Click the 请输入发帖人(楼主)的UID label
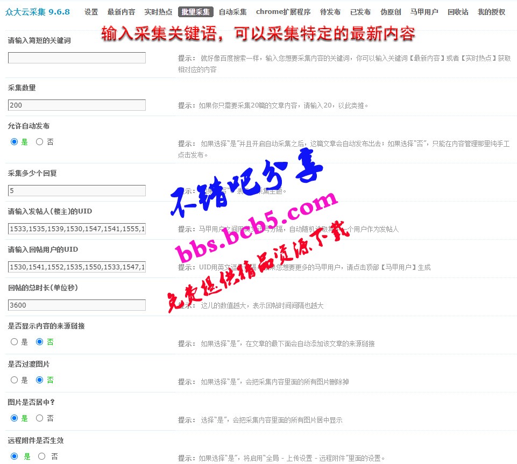The width and height of the screenshot is (517, 464). 50,211
